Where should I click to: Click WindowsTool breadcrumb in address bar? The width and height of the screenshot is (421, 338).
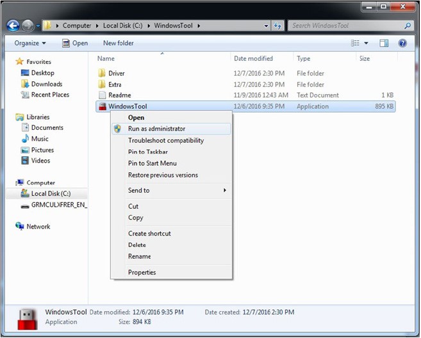[x=173, y=26]
